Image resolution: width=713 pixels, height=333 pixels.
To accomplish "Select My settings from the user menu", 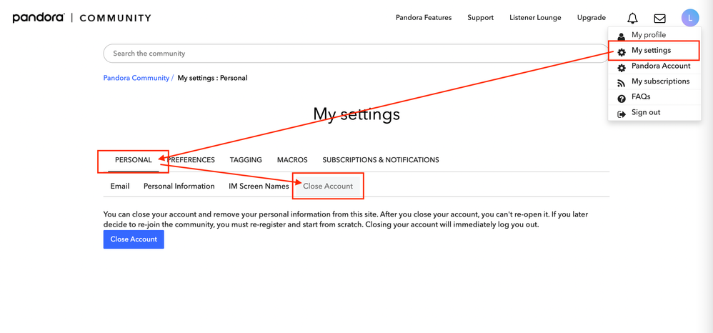I will pos(651,51).
